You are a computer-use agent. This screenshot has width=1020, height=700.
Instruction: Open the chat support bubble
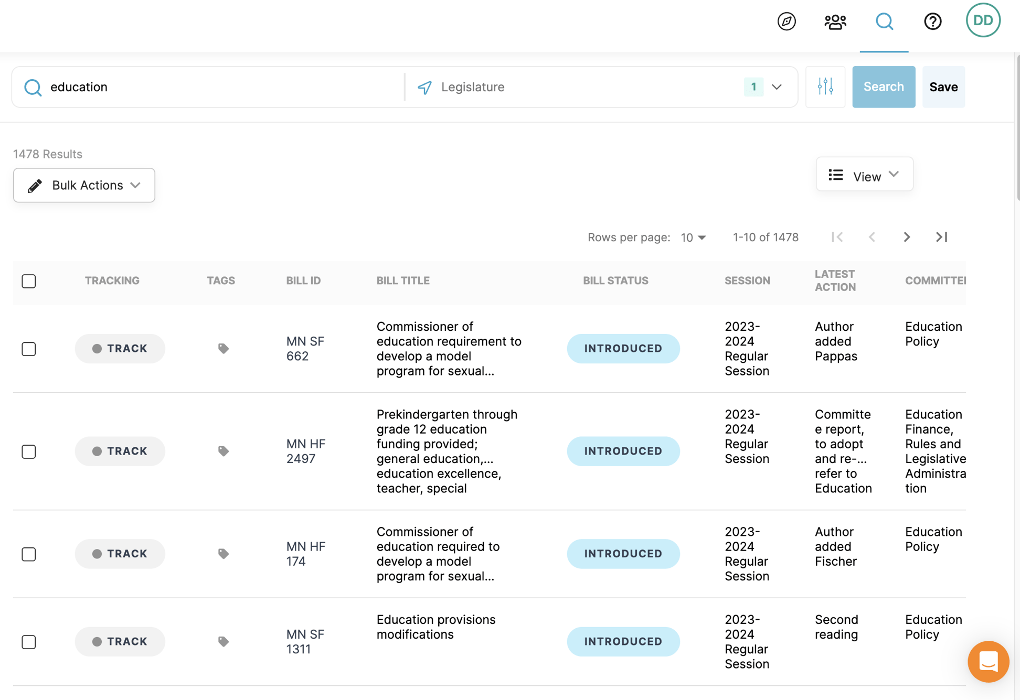pyautogui.click(x=989, y=662)
